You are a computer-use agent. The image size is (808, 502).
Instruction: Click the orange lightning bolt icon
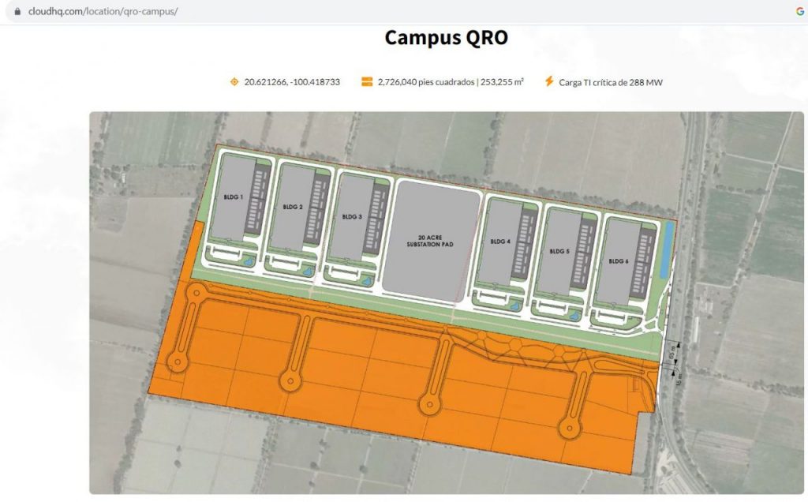(x=549, y=81)
